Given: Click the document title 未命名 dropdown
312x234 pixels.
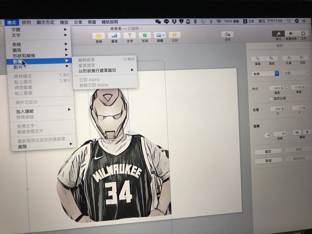Looking at the screenshot, I should [x=127, y=29].
